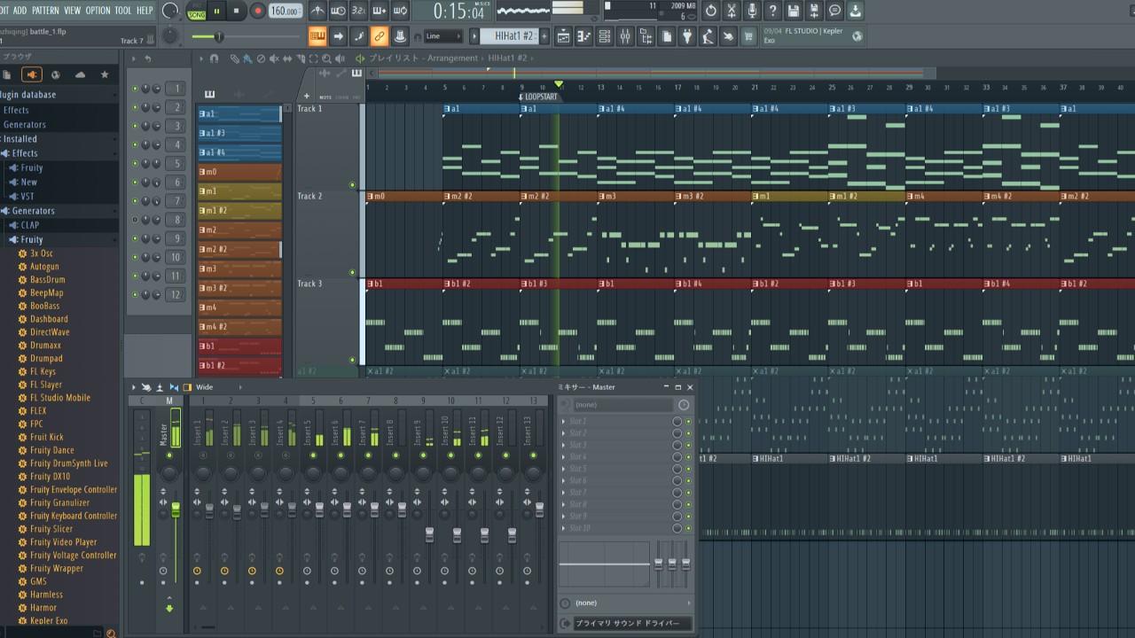Show the channel rack via toolbar icon
The image size is (1135, 638).
605,36
